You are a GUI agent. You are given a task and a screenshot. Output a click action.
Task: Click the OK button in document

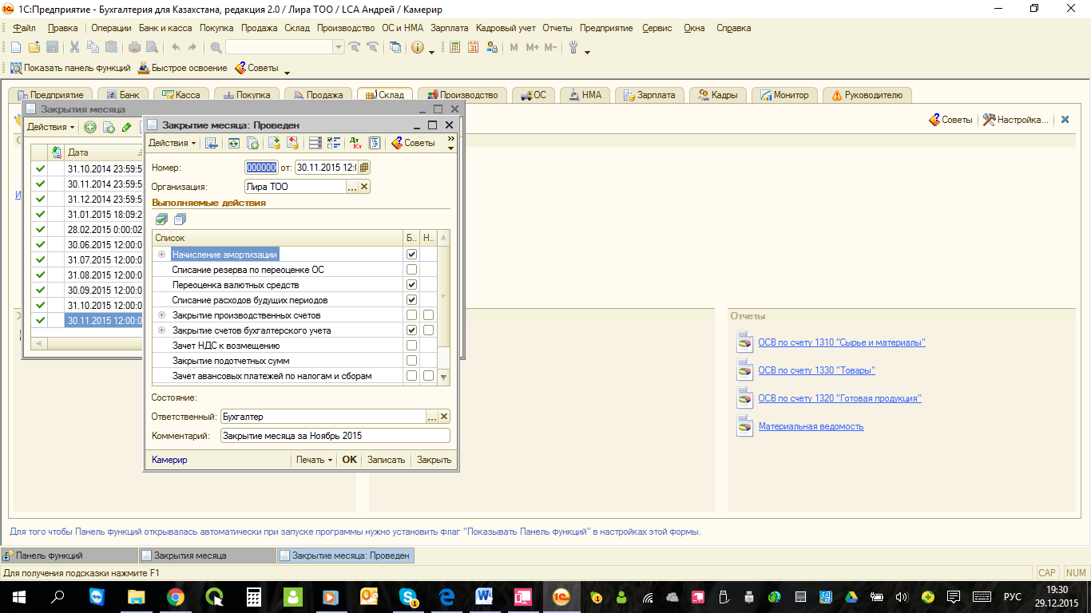point(349,460)
